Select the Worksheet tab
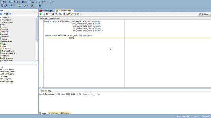Screen dimensions: 211x118 click(43, 18)
